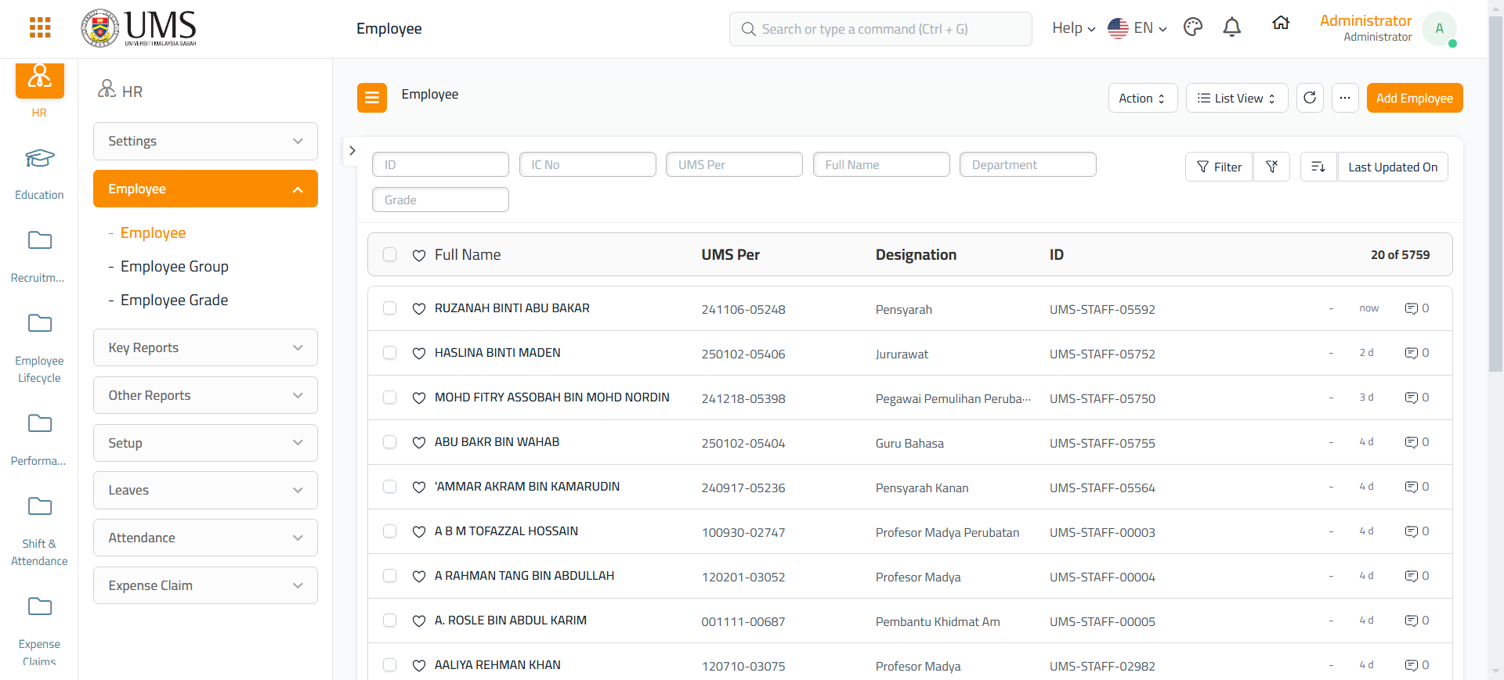The image size is (1504, 680).
Task: Select the RUZANAH BINTI ABU BAKAR checkbox
Action: tap(389, 308)
